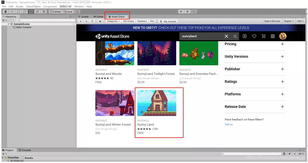Select the Scale tool
This screenshot has height=163, width=308.
tap(25, 12)
